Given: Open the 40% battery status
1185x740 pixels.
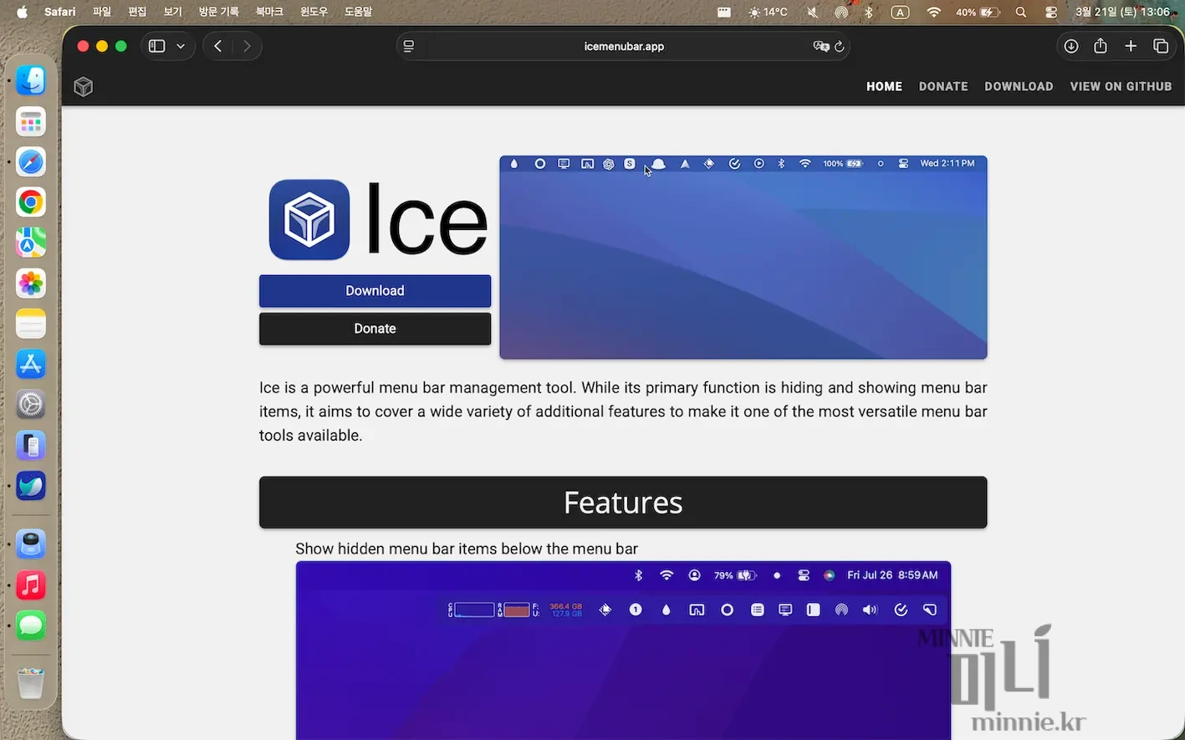Looking at the screenshot, I should point(978,12).
